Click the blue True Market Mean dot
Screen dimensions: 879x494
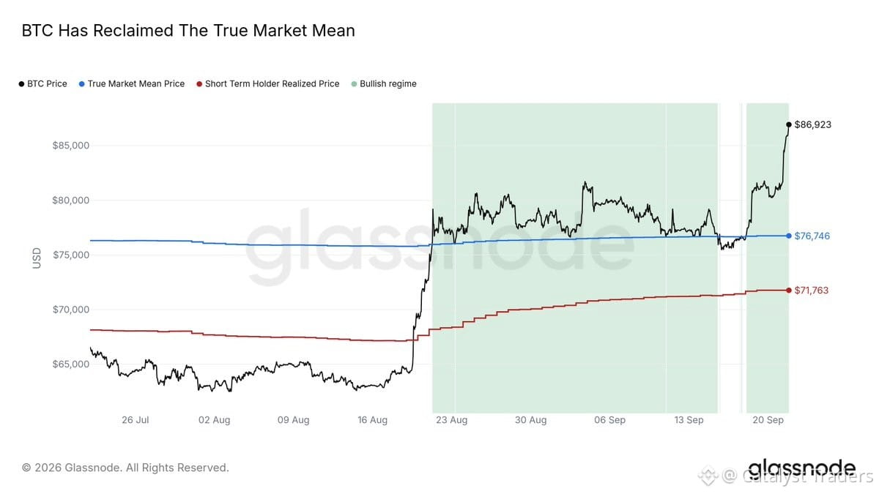tap(81, 84)
